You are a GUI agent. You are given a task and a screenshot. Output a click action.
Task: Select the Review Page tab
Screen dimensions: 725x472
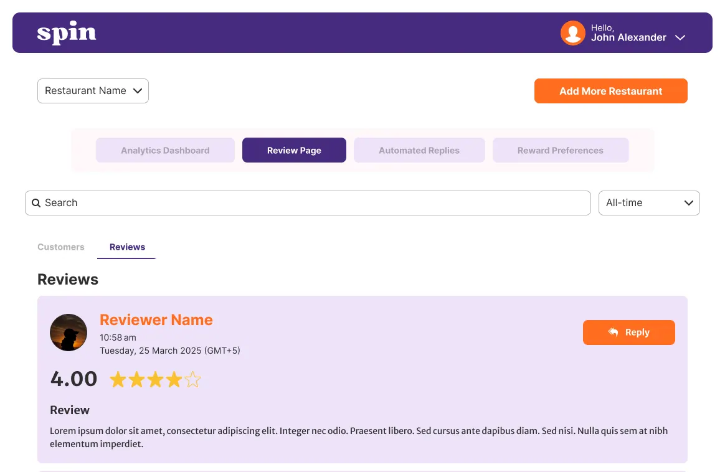coord(294,150)
